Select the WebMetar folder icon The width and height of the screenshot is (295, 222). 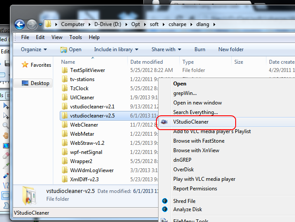(65, 134)
